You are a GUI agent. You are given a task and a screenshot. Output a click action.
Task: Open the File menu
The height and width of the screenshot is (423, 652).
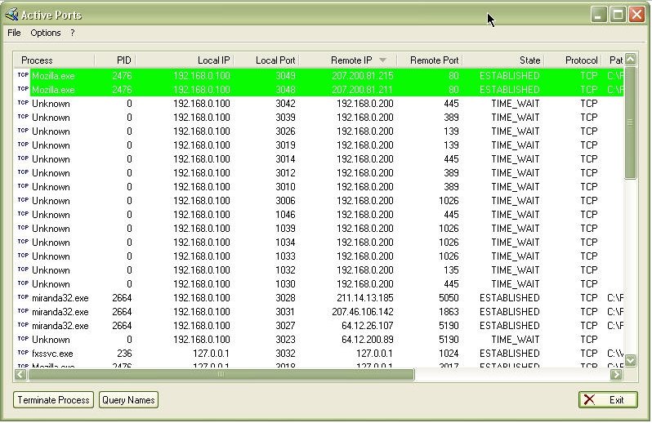click(14, 33)
